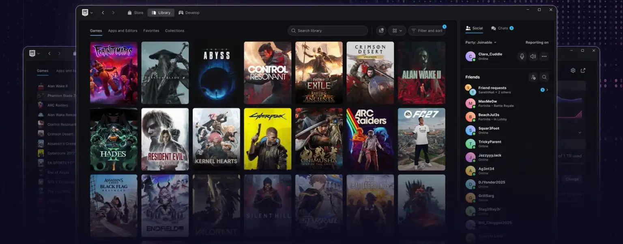Select friend Ag3nt34
The image size is (623, 244).
507,171
